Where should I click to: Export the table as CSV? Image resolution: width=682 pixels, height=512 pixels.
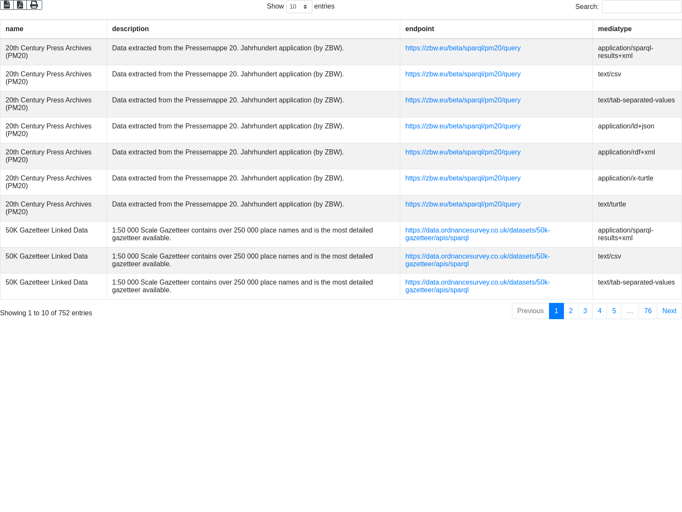click(x=7, y=5)
